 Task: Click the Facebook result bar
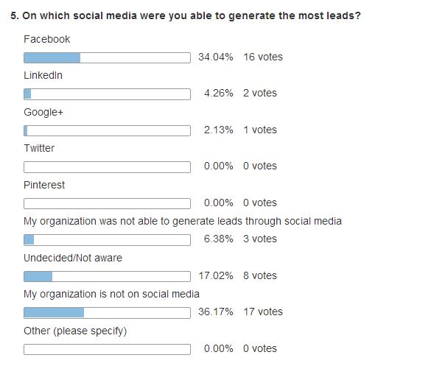(x=107, y=57)
